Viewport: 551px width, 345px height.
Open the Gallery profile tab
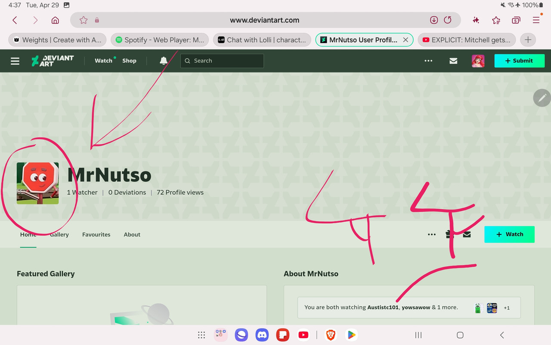tap(59, 235)
